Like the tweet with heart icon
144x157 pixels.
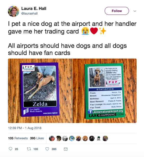tap(47, 149)
